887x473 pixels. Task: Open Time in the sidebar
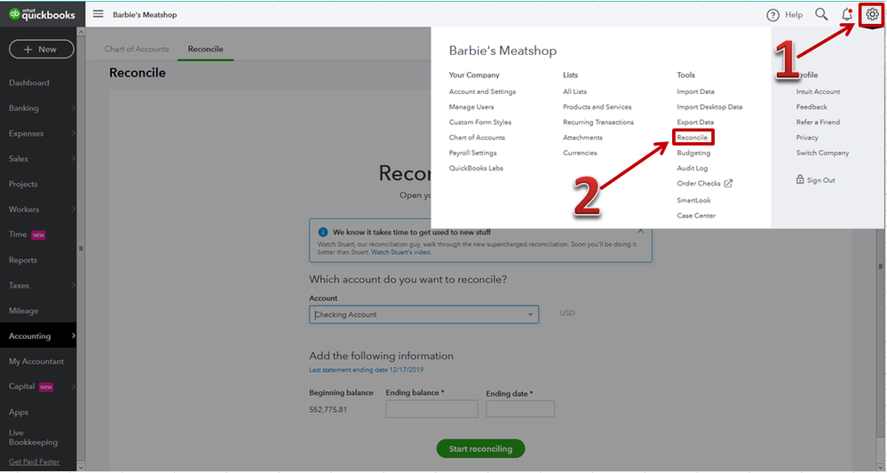point(18,234)
